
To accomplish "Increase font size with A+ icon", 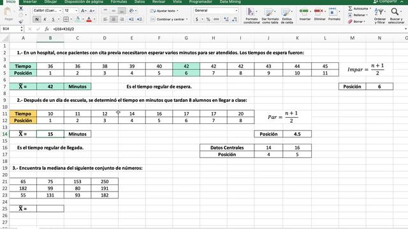I will (x=84, y=11).
